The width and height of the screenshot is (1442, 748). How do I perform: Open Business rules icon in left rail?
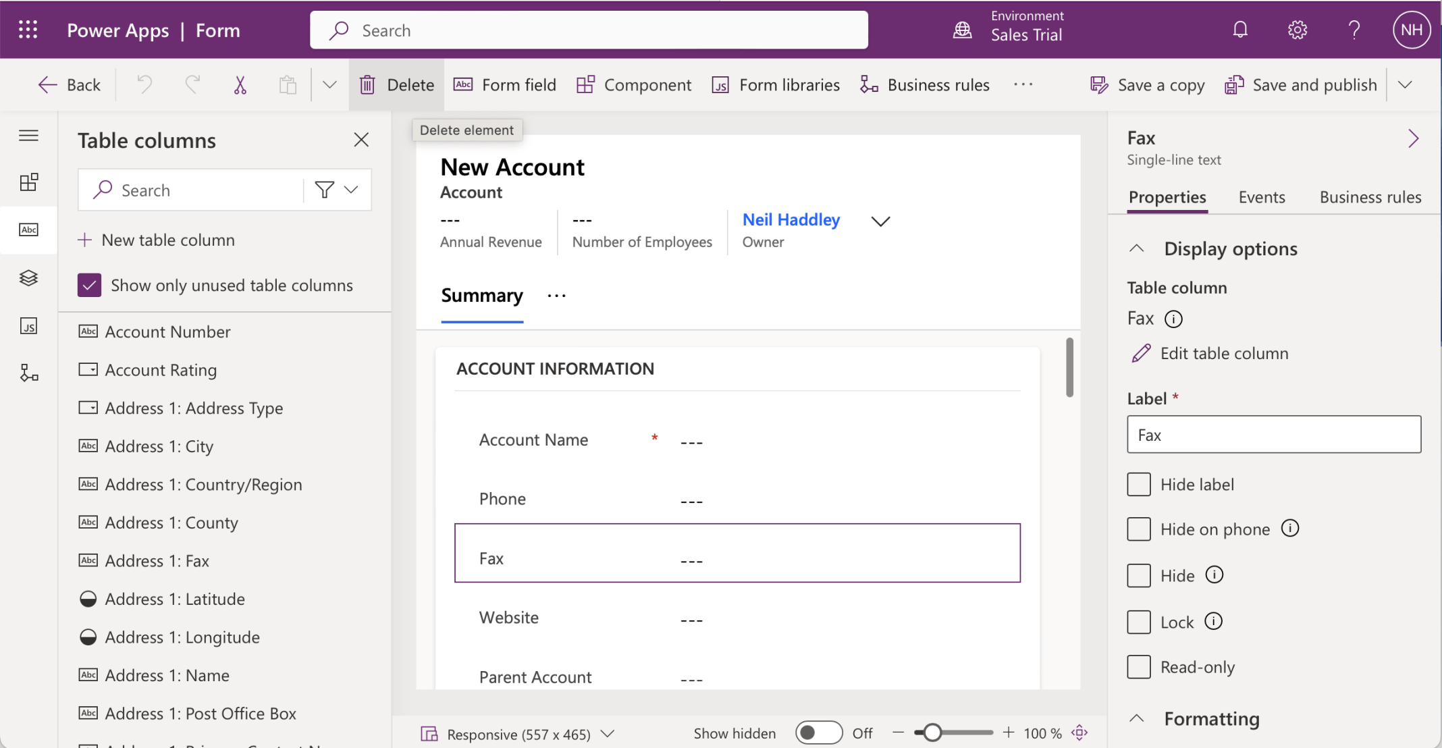click(x=28, y=373)
